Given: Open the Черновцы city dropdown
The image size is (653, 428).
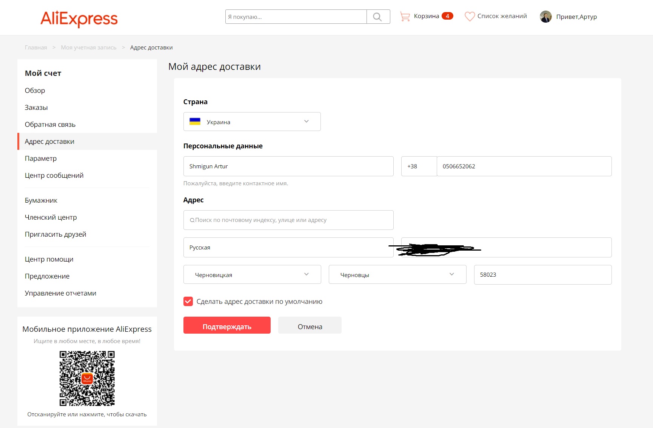Looking at the screenshot, I should (397, 274).
